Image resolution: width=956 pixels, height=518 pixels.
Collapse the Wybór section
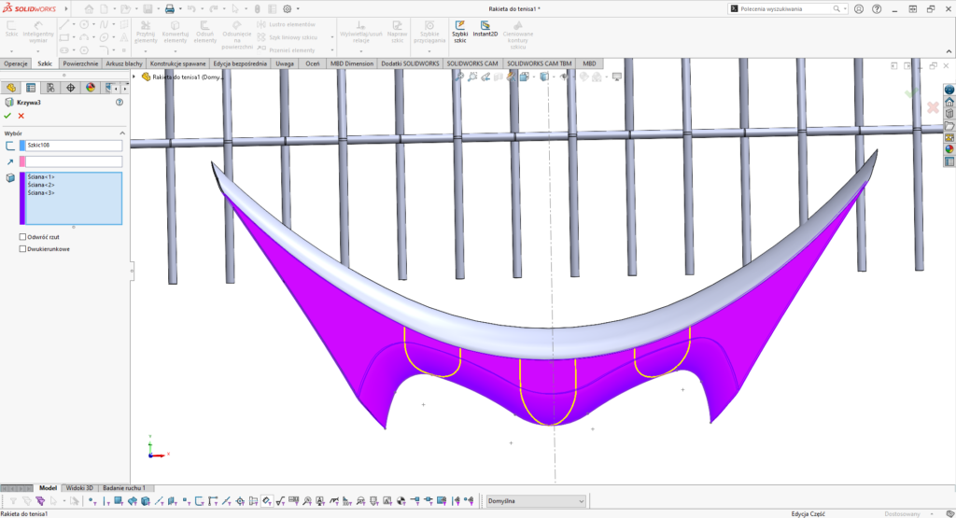point(121,133)
